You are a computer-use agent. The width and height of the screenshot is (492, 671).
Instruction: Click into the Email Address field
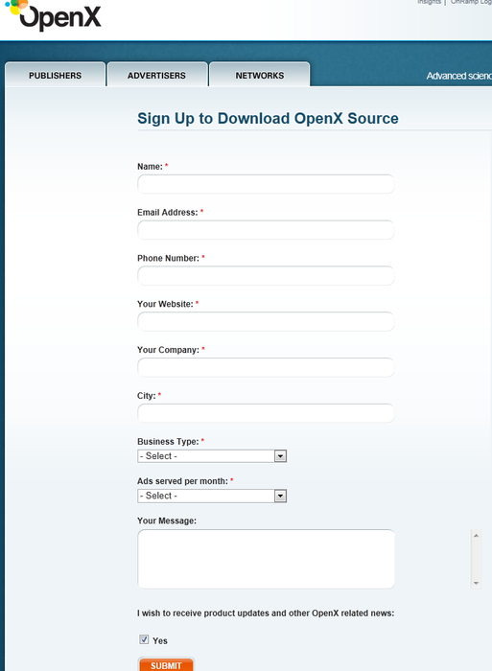(x=266, y=230)
